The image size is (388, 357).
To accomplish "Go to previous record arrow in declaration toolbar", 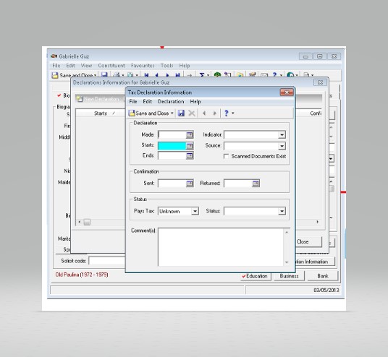I will (204, 113).
